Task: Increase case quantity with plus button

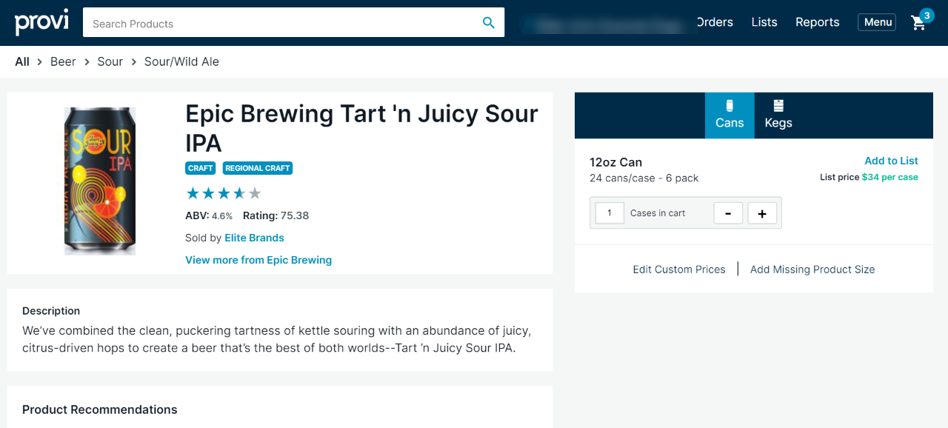Action: coord(762,213)
